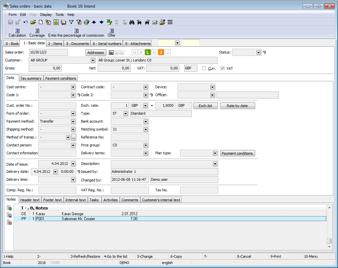Click the green padlock confirm icon

(56, 22)
